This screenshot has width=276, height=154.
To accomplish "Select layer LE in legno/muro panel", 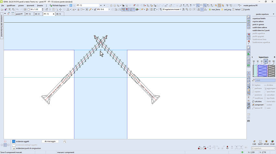I will pos(266,61).
